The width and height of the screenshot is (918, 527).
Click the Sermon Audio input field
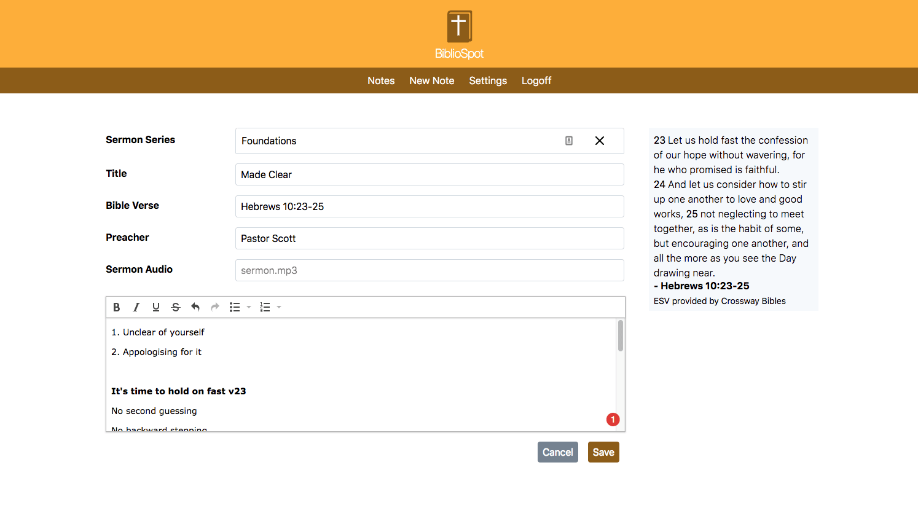tap(430, 270)
